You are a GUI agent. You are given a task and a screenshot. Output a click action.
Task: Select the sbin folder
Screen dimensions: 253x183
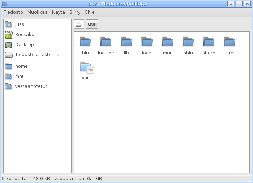tap(188, 42)
